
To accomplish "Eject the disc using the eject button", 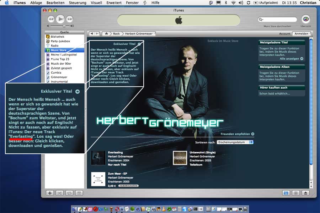I will click(305, 193).
